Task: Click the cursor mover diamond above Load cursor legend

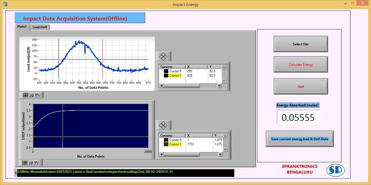Action: pos(163,57)
